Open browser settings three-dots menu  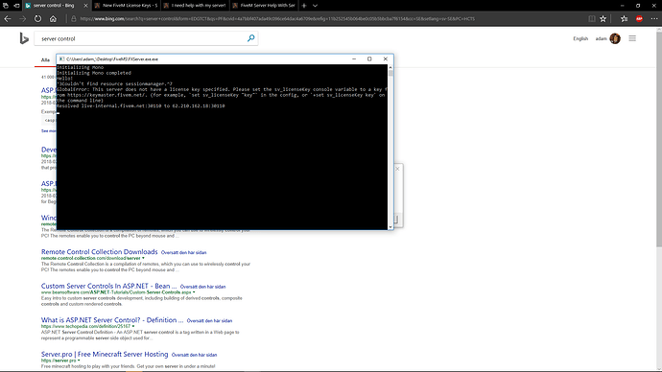pos(654,18)
